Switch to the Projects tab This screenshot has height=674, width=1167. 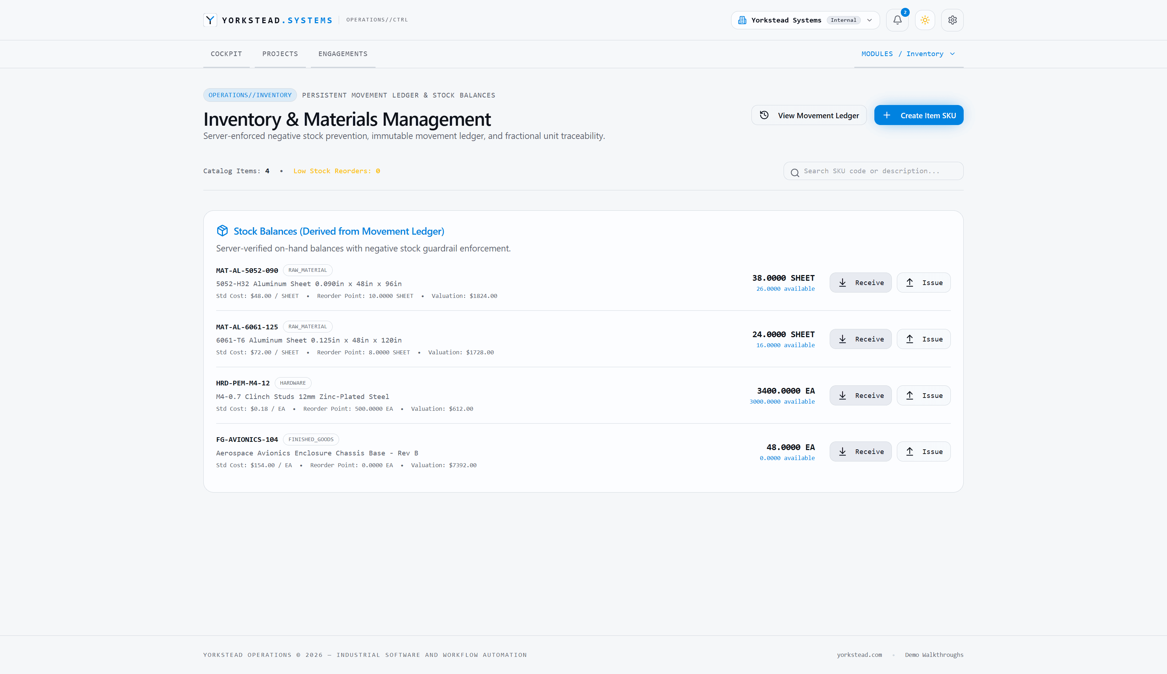tap(280, 54)
